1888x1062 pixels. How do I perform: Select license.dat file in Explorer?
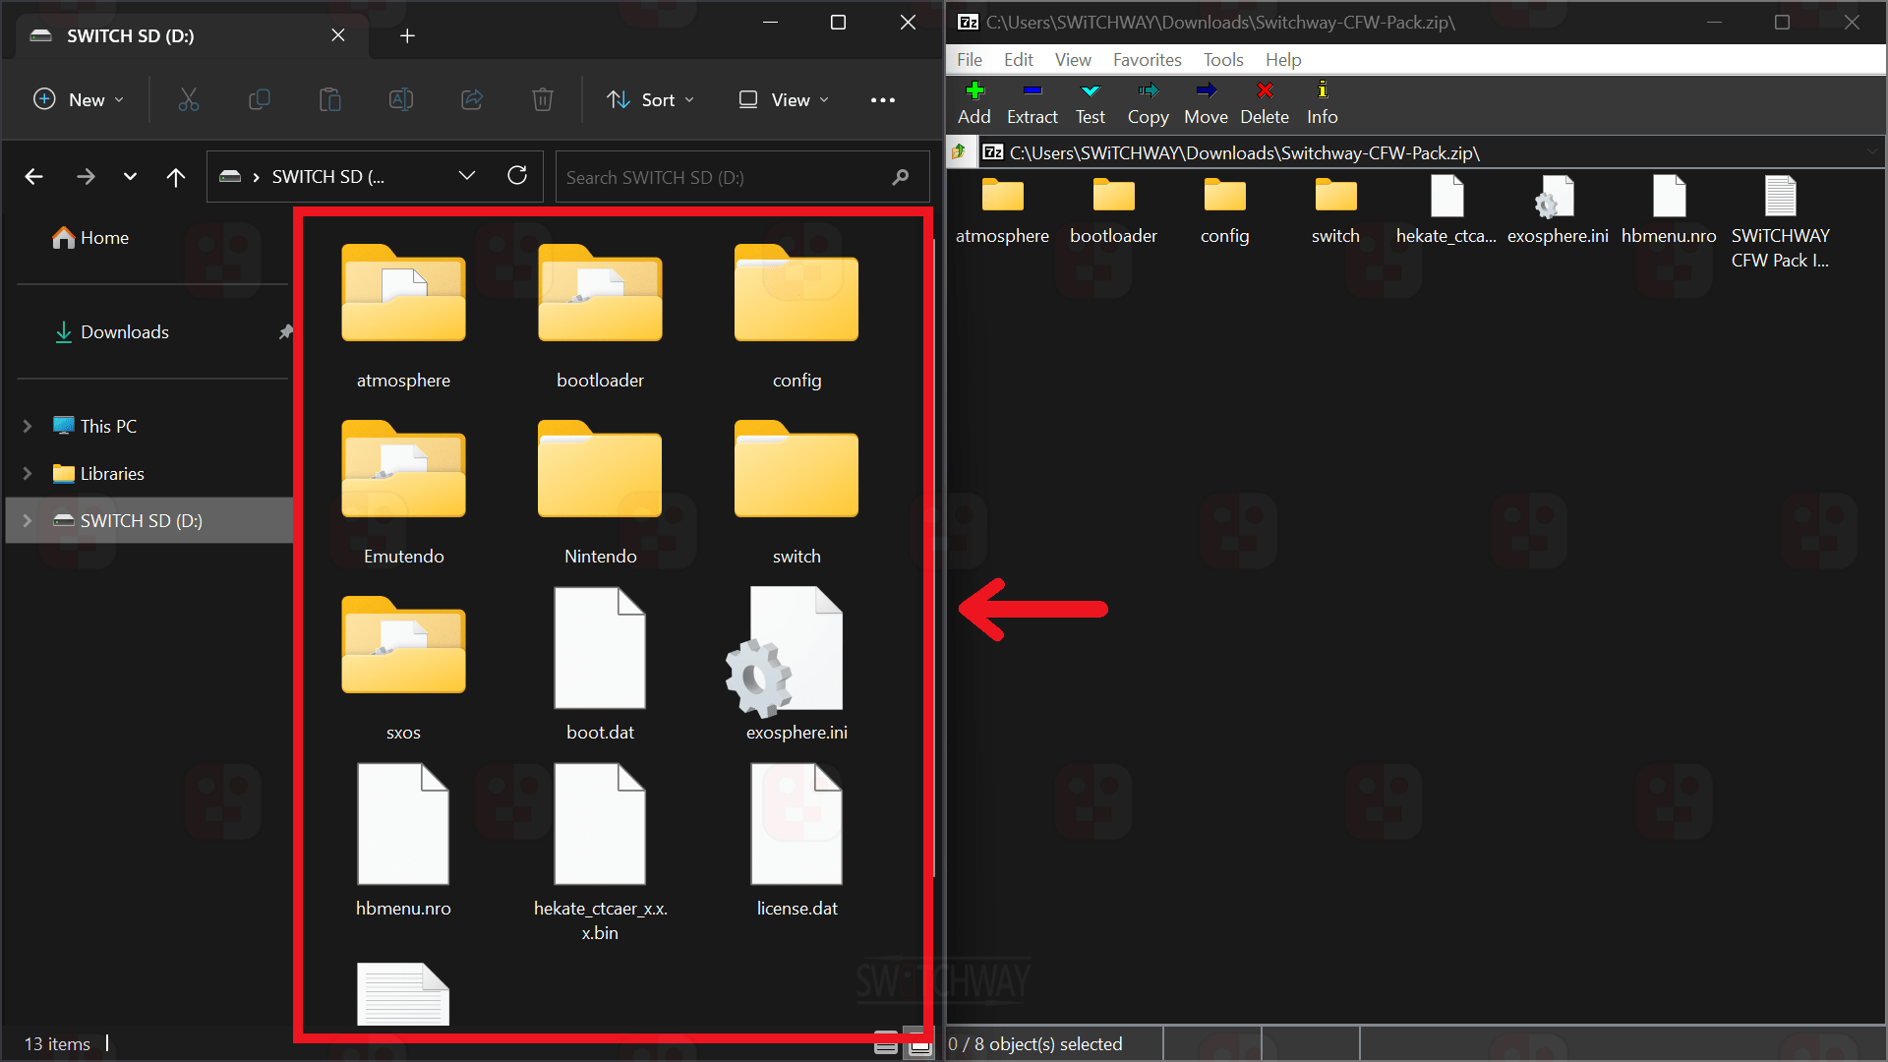(796, 842)
